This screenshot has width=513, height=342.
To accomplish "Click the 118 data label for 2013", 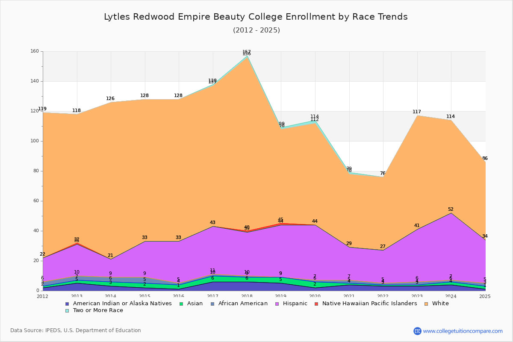I will 77,111.
